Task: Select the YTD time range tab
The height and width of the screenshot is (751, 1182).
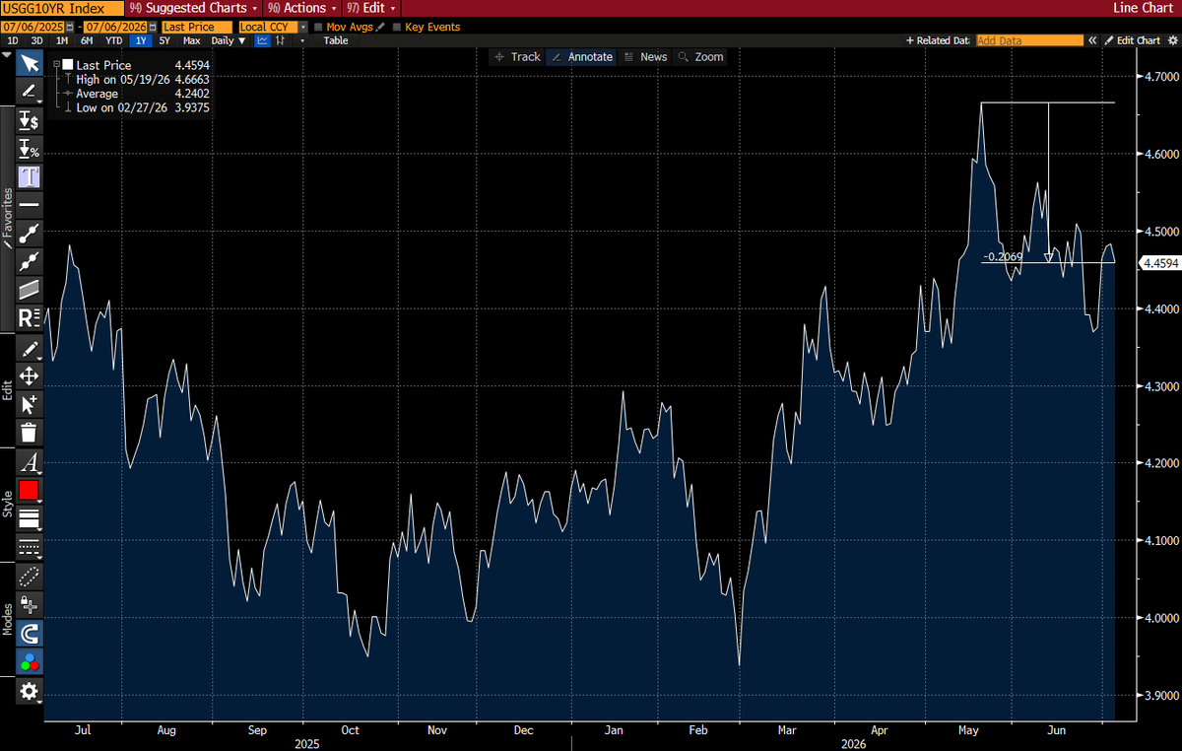Action: coord(114,40)
